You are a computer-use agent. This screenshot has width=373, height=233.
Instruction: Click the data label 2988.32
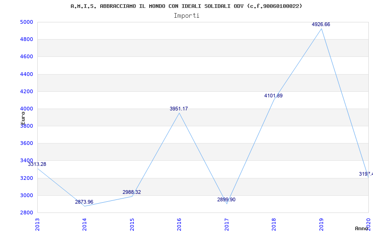click(132, 192)
